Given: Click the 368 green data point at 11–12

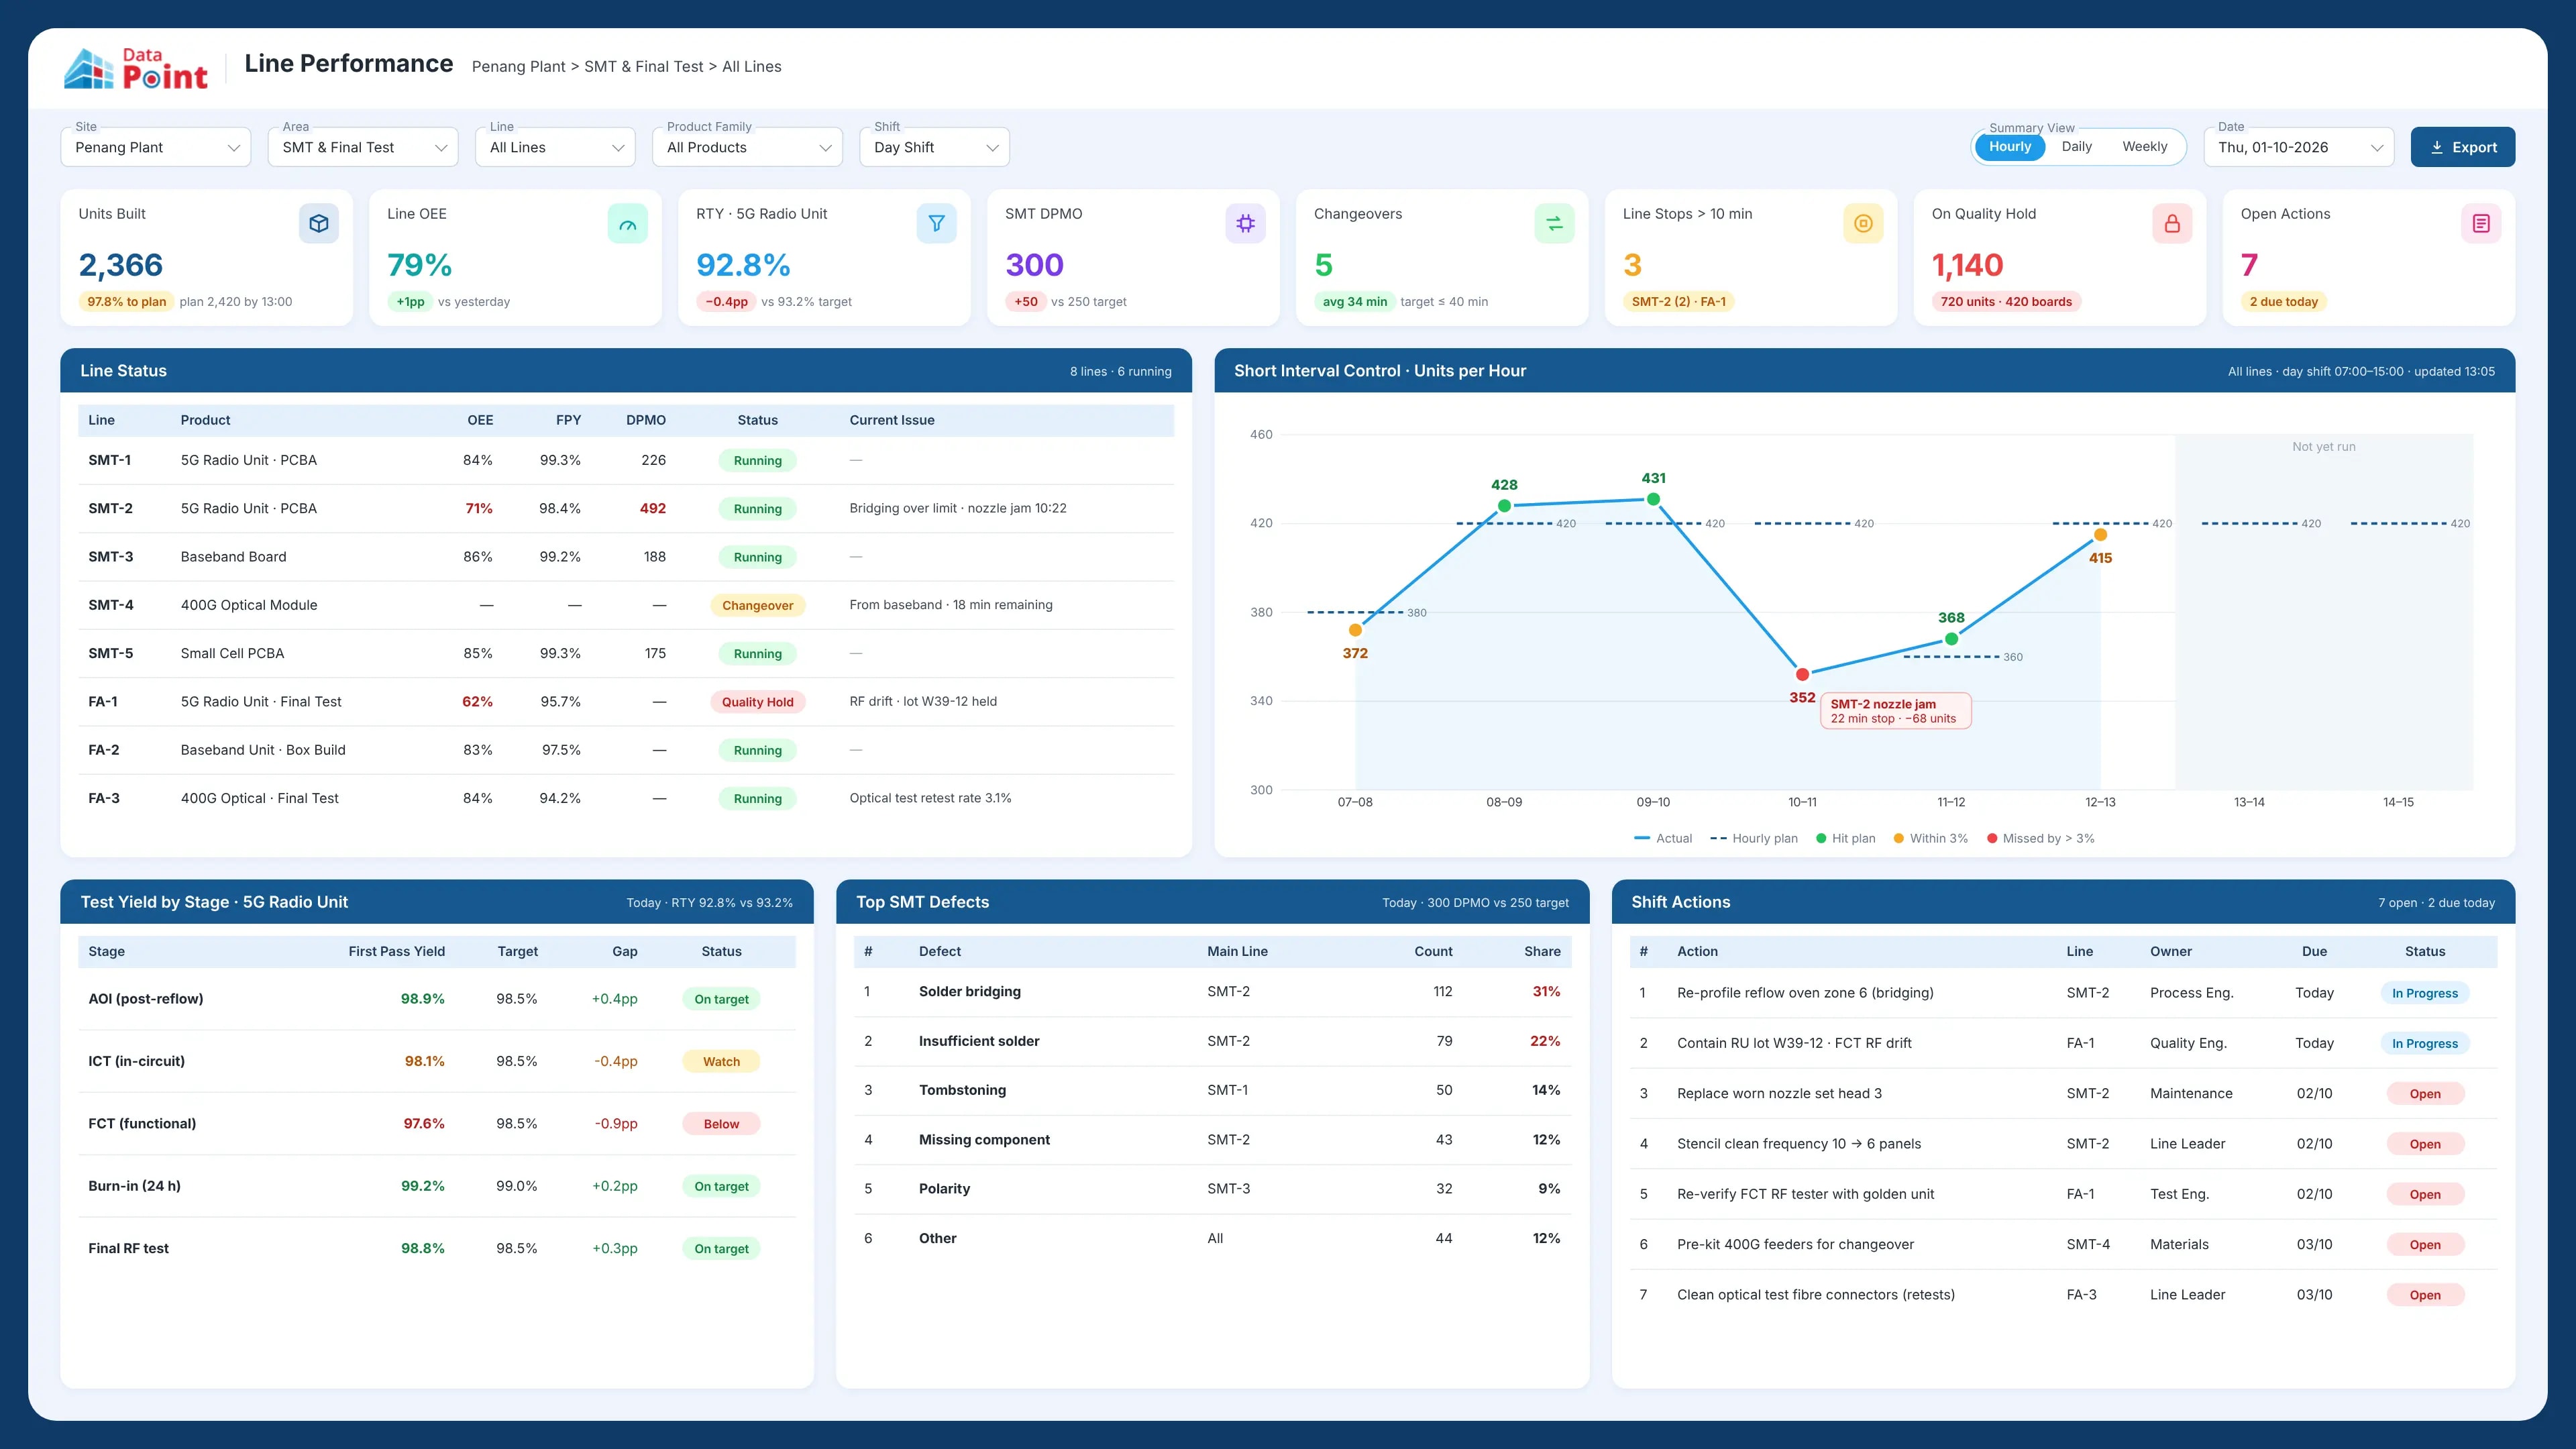Looking at the screenshot, I should (1951, 639).
